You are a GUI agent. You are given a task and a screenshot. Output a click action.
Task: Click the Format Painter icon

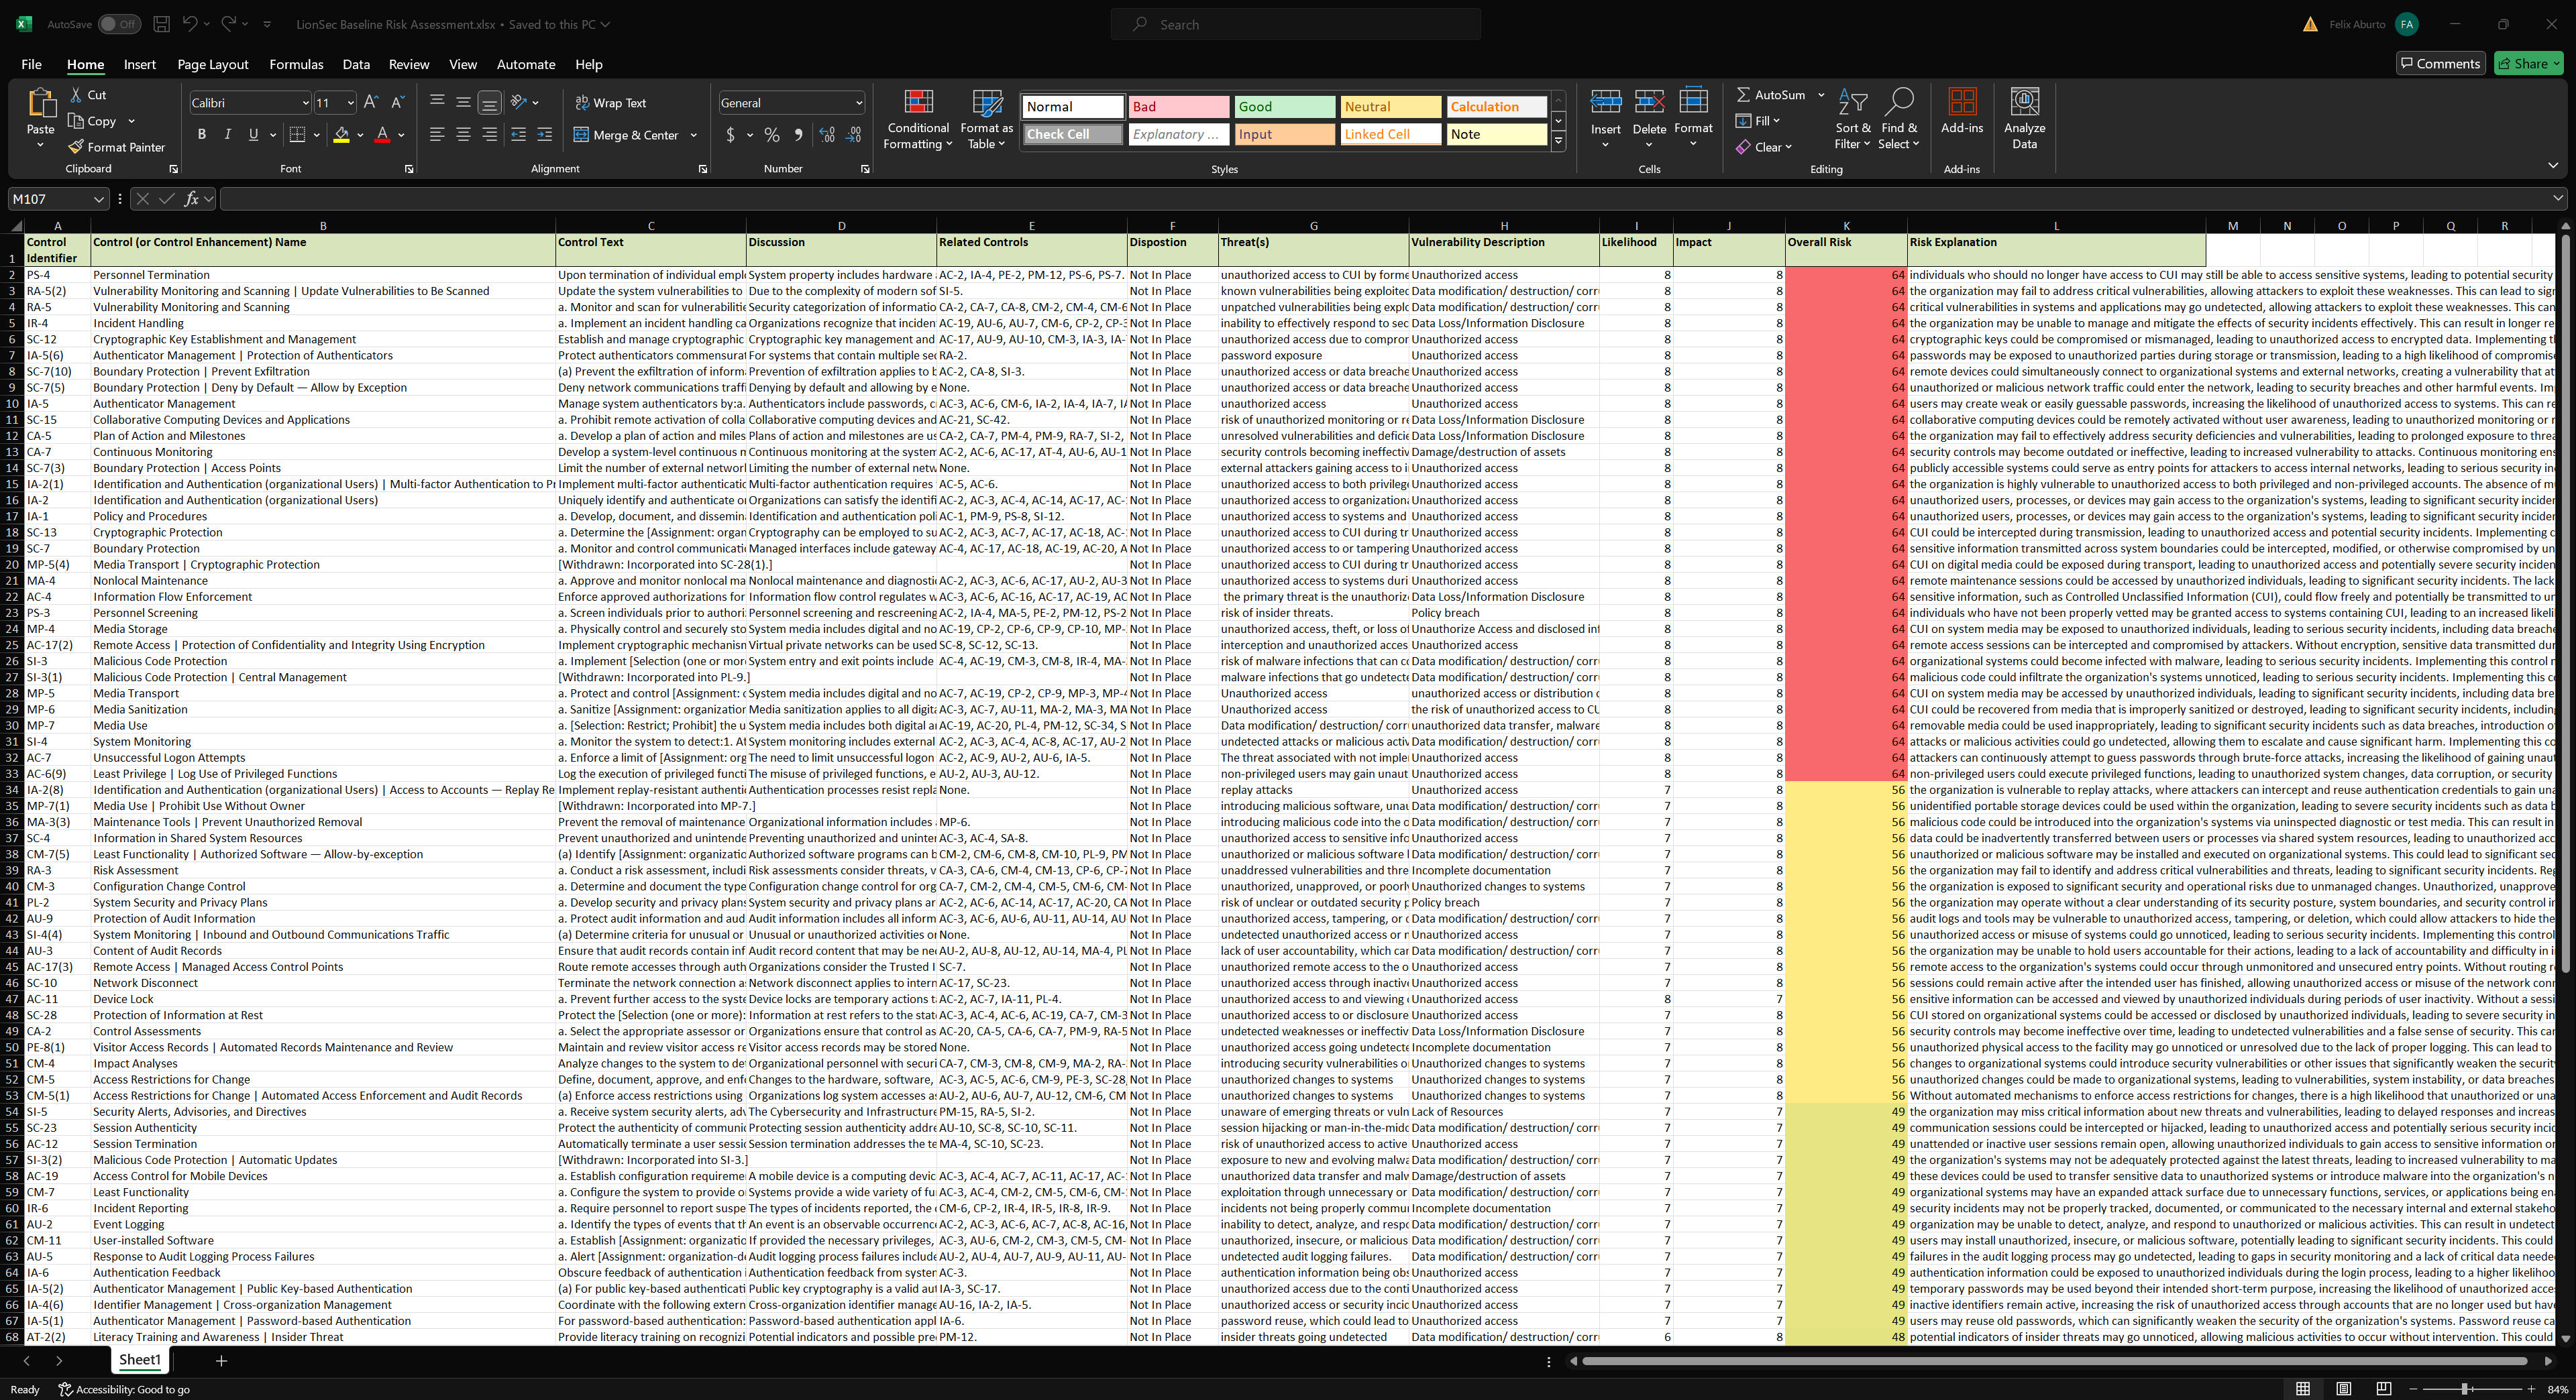(76, 147)
